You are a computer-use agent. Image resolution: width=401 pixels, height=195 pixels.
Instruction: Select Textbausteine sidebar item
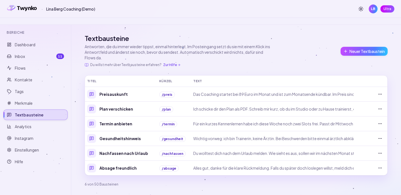36,115
